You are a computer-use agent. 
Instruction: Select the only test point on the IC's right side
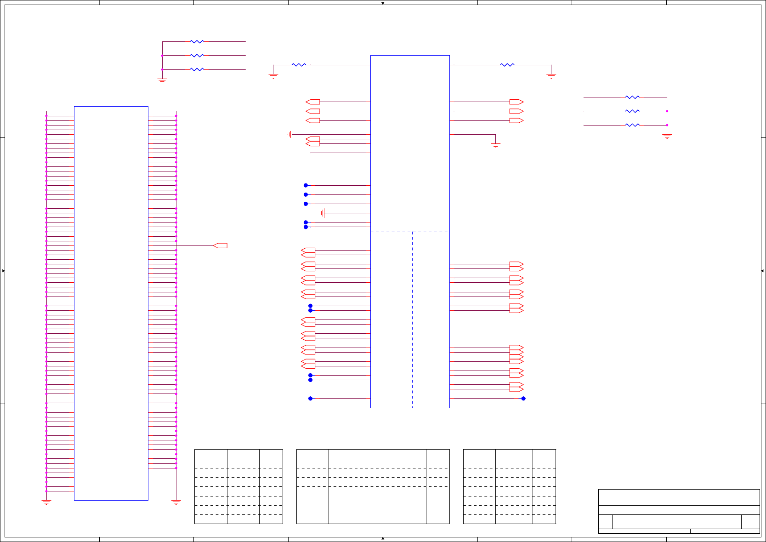tap(523, 399)
